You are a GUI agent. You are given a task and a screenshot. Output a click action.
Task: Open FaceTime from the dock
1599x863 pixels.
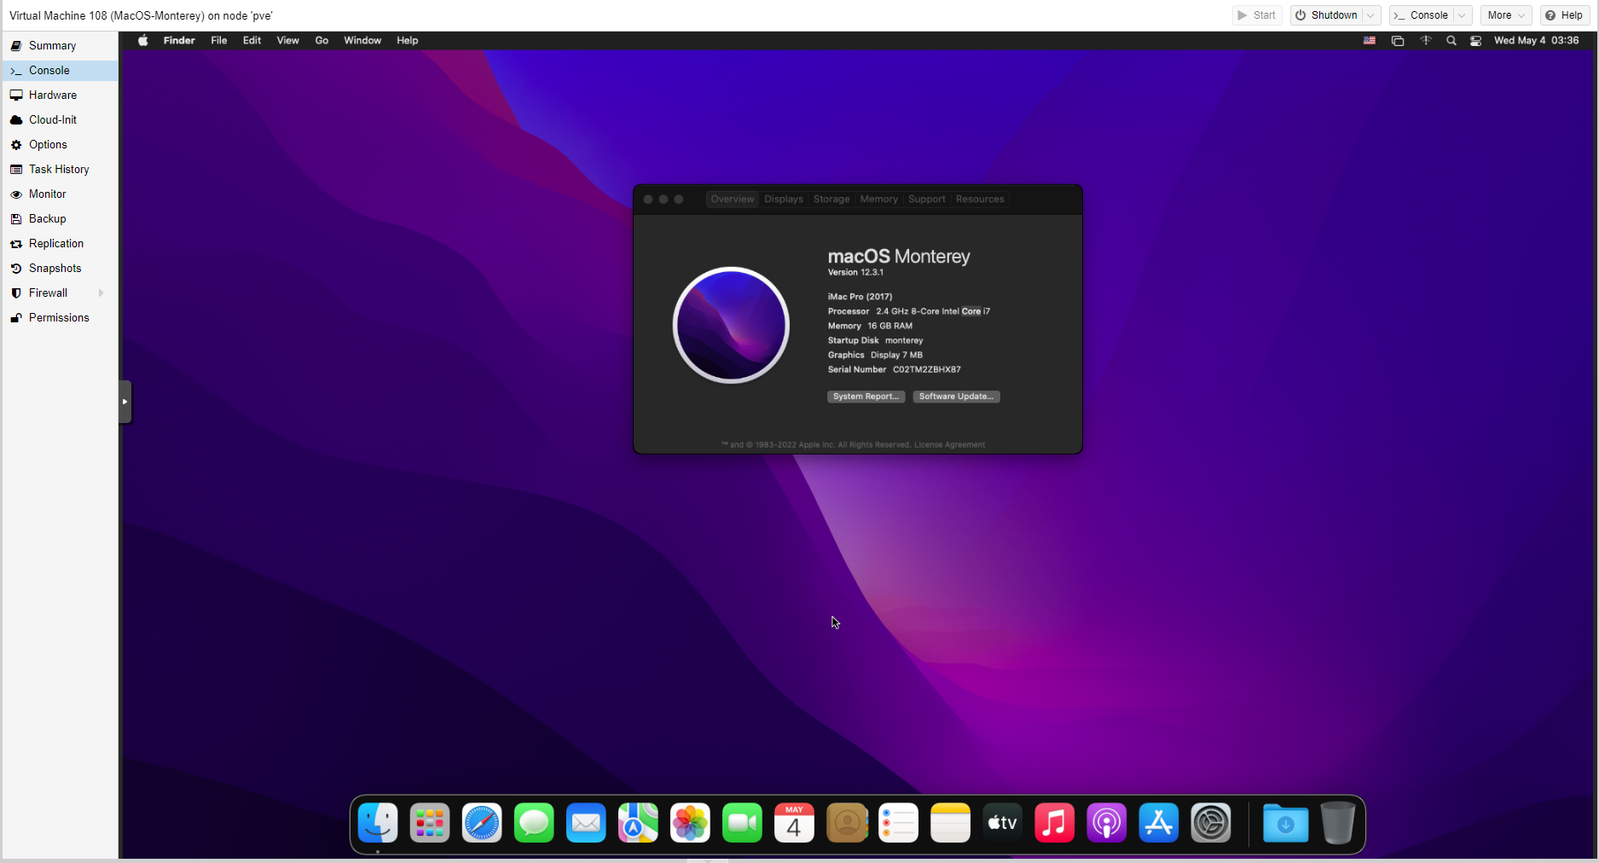tap(742, 824)
